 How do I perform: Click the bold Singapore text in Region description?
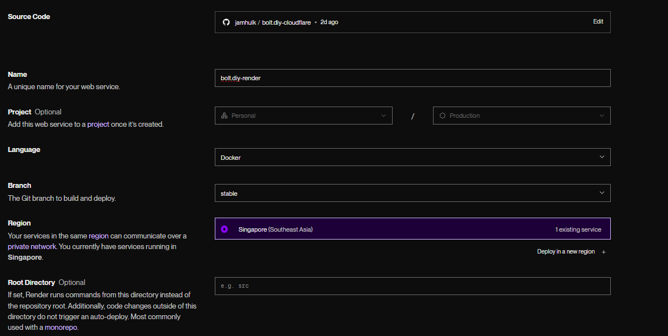point(25,257)
